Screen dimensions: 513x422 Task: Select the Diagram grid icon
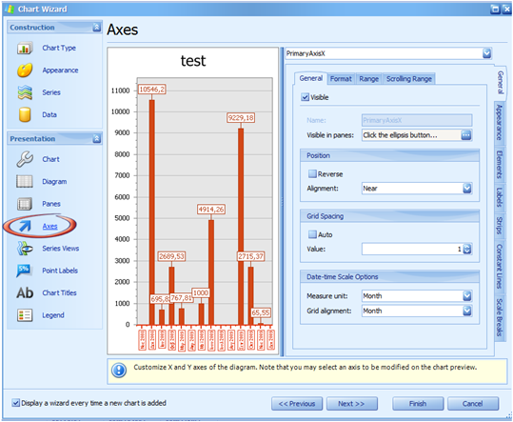(25, 181)
